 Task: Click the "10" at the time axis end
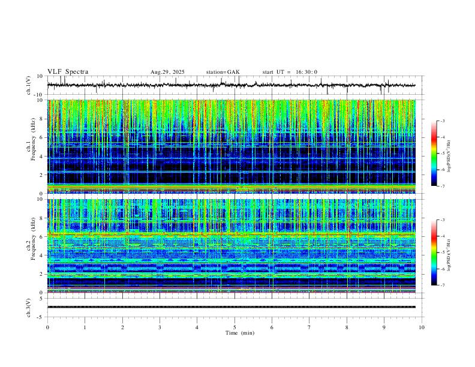coord(422,327)
